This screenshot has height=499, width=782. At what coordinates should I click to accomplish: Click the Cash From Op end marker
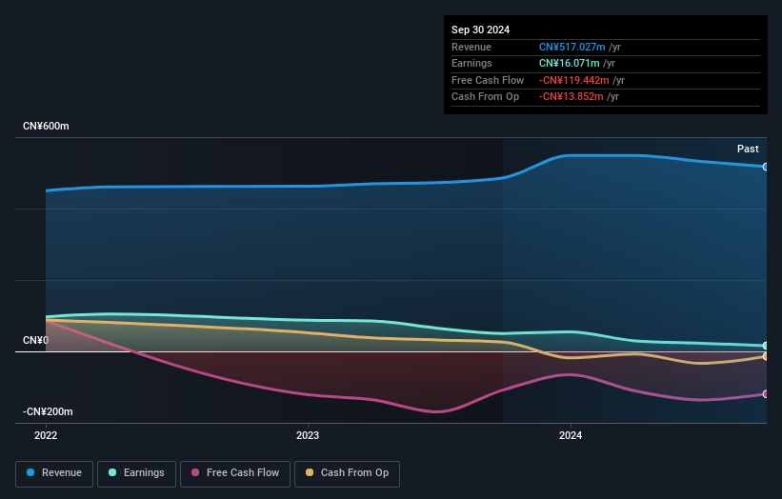tap(766, 356)
